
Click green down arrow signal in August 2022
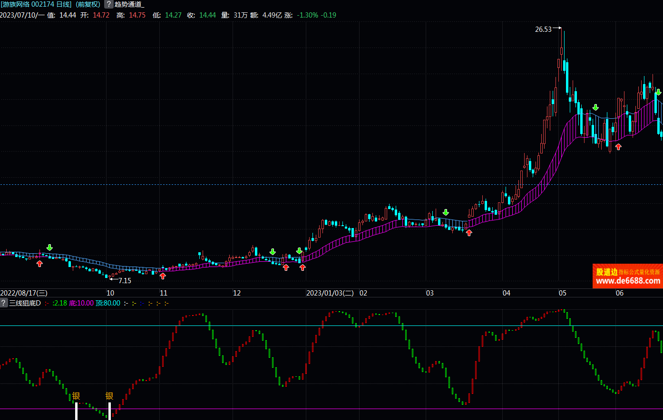[x=49, y=248]
